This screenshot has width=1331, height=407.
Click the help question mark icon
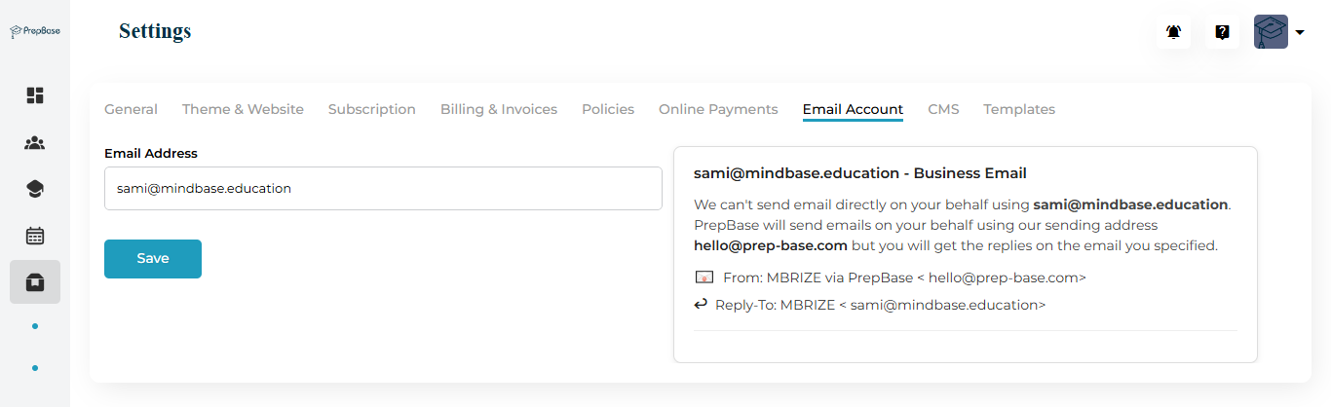[1222, 32]
